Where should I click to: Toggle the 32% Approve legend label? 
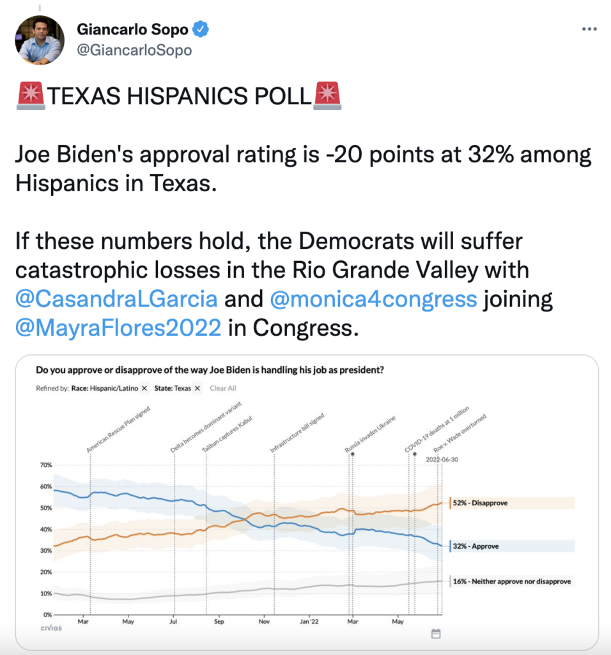pyautogui.click(x=476, y=546)
